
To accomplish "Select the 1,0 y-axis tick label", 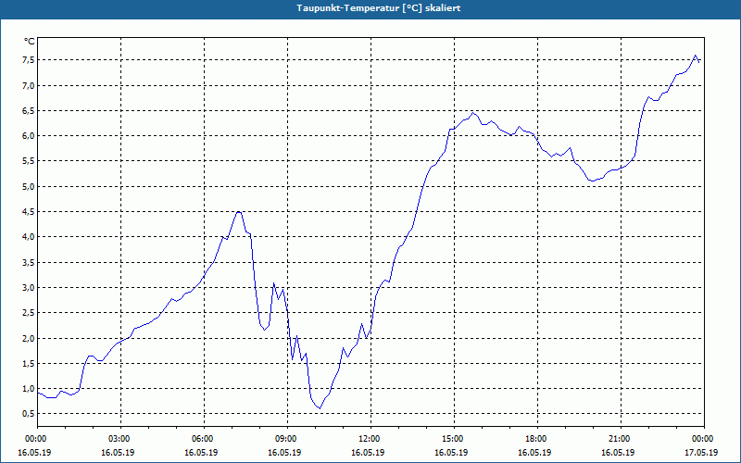I will 28,388.
